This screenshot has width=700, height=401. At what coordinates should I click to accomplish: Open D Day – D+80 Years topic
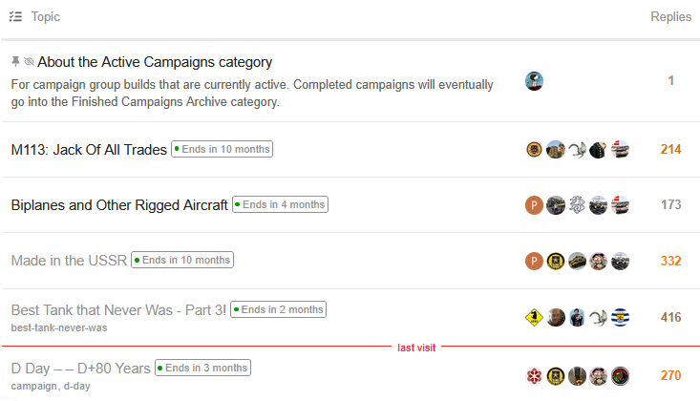click(x=80, y=369)
